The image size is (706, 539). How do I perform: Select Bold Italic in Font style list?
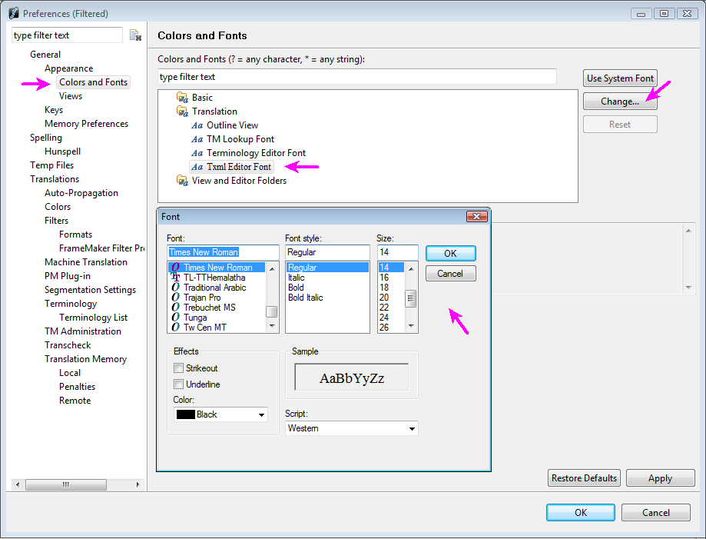[x=305, y=298]
